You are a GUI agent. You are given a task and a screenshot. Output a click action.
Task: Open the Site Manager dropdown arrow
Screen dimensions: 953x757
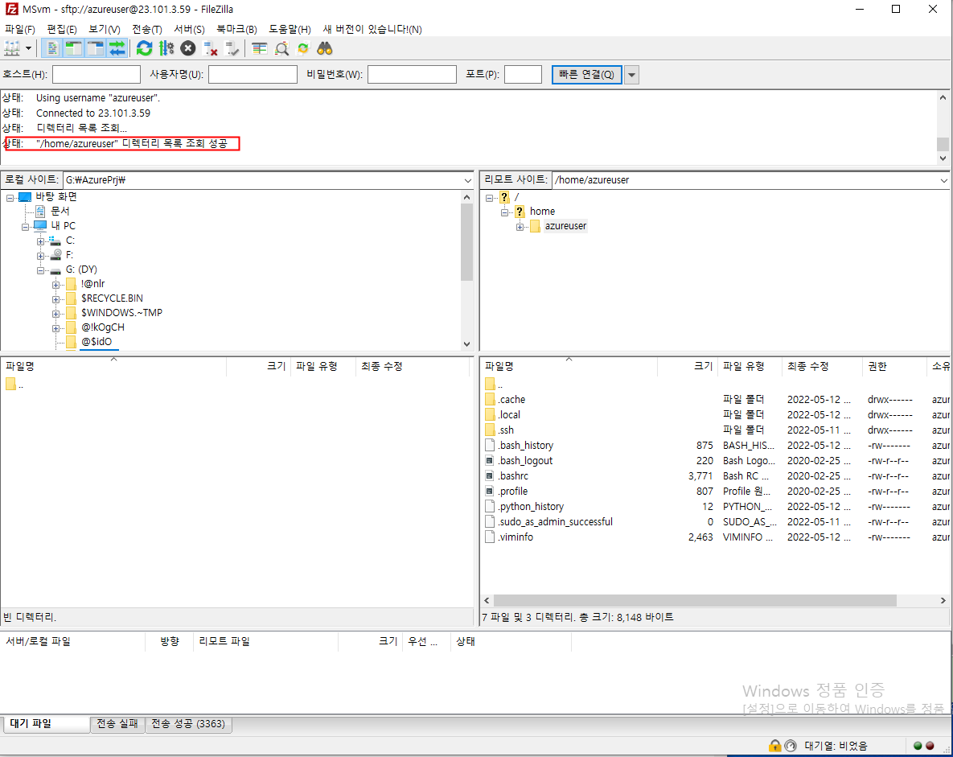pyautogui.click(x=29, y=48)
